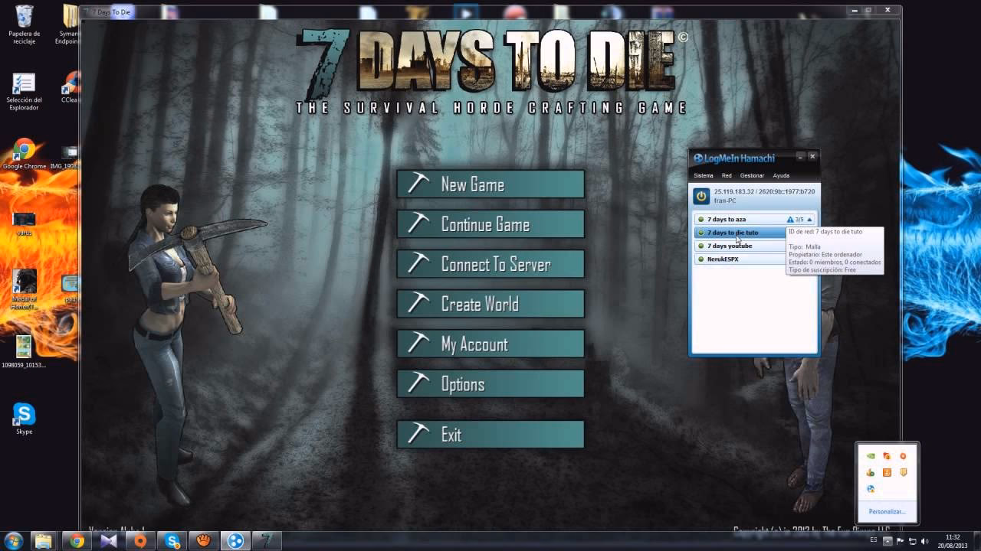Toggle the Hamachi power button
Image resolution: width=981 pixels, height=551 pixels.
[701, 197]
